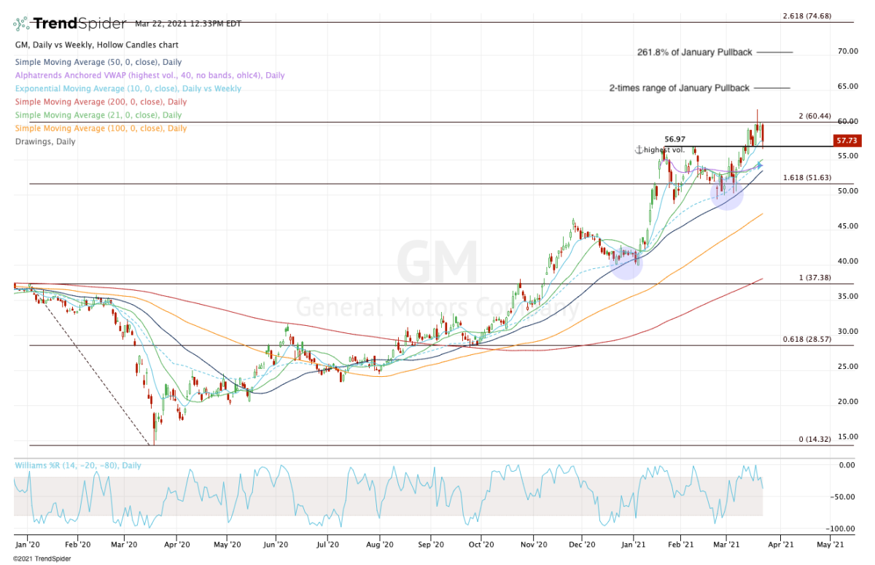Click the 'Williams %R (14, -20, -80), Daily' label
Screen dimensions: 875x565
[x=77, y=465]
